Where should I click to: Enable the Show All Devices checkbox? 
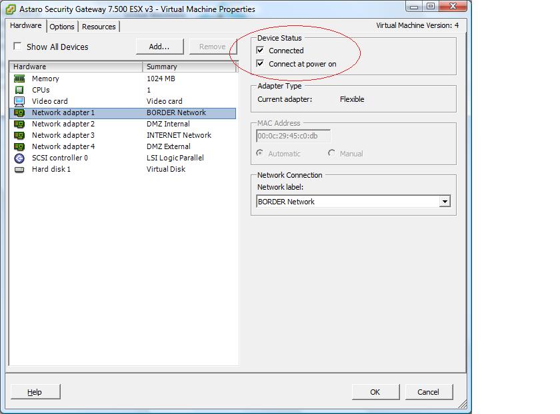[18, 47]
